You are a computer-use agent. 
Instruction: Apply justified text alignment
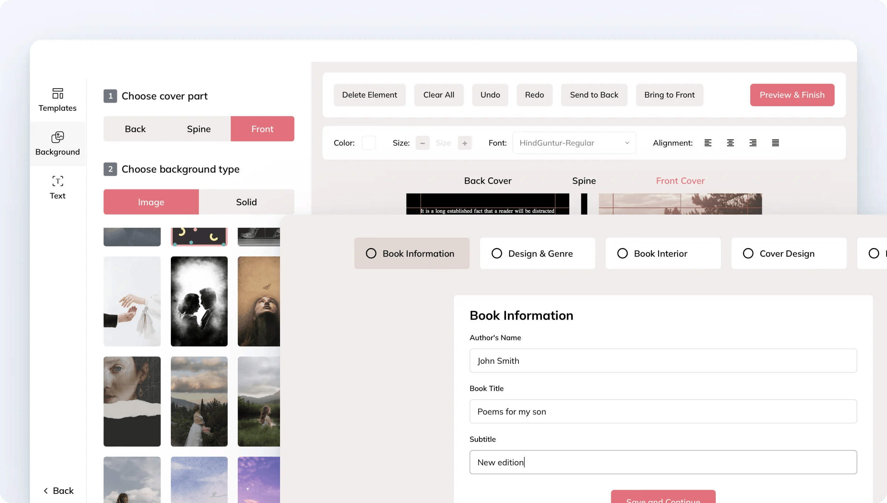point(775,142)
